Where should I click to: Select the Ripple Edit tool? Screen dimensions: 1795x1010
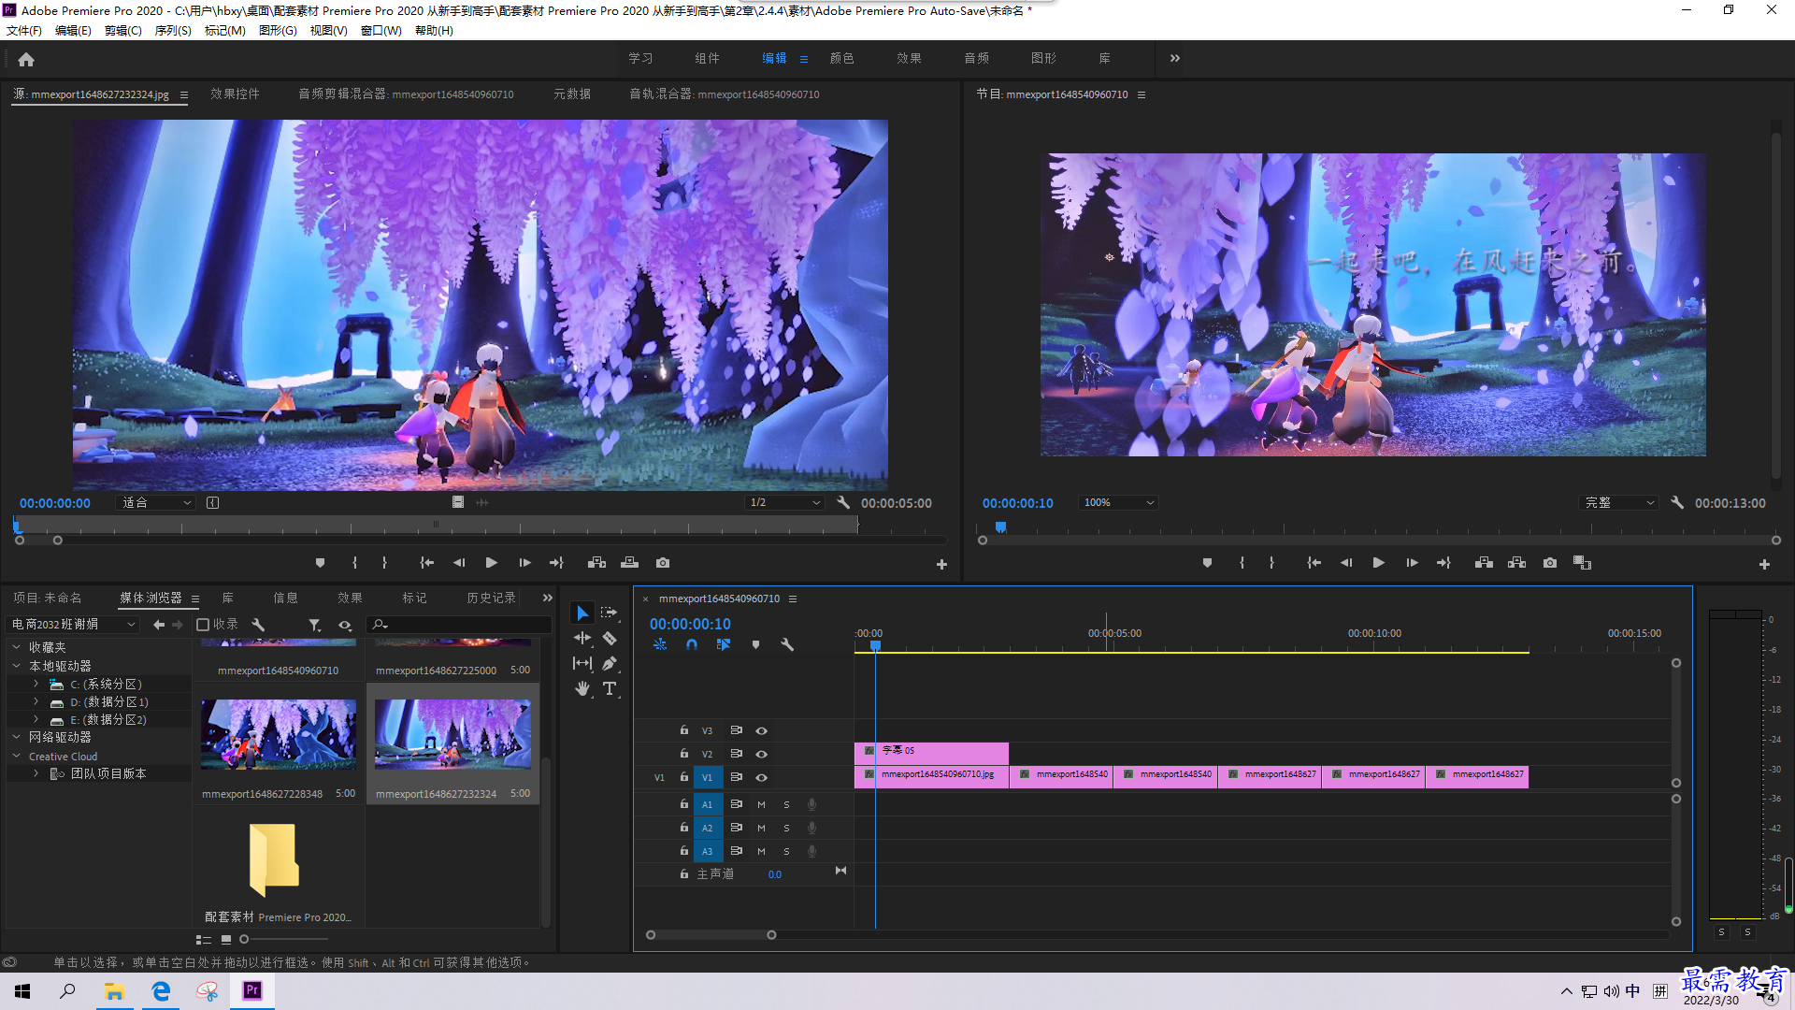pos(582,638)
